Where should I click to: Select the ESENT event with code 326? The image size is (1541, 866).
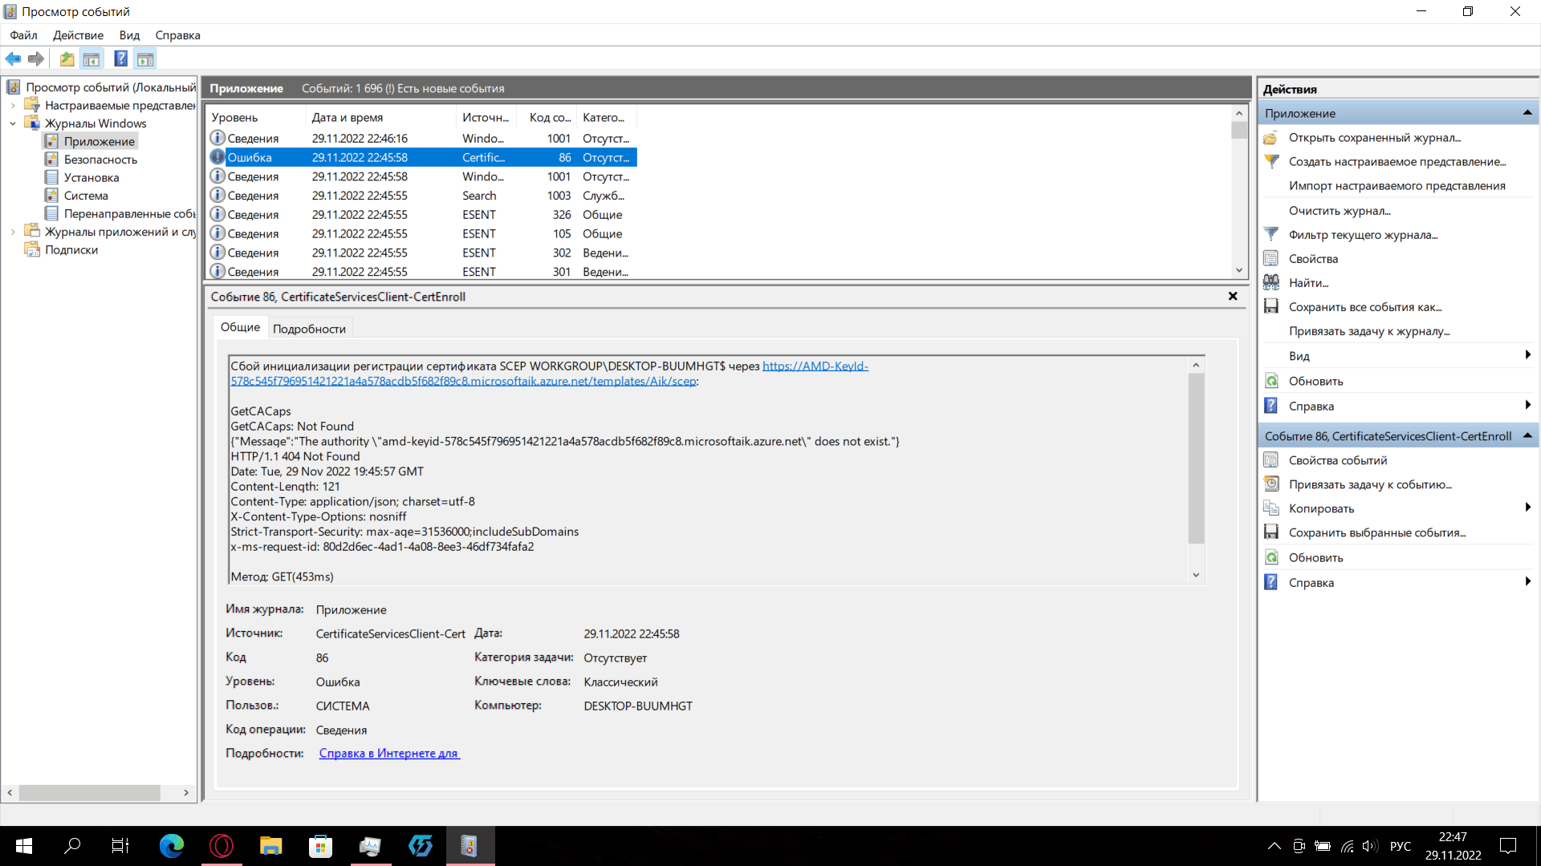[422, 215]
